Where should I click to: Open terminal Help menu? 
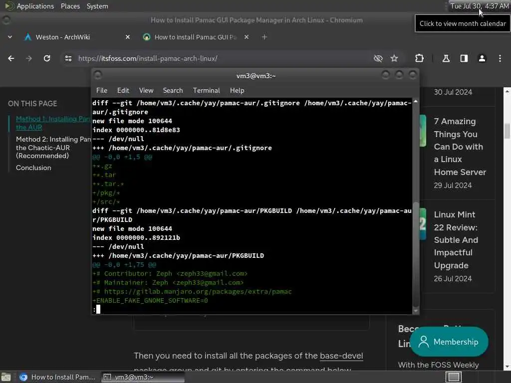pyautogui.click(x=237, y=91)
